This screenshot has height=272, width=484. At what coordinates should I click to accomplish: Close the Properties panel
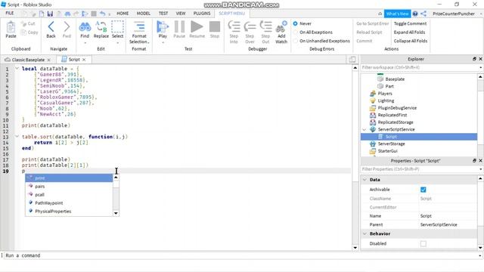[480, 160]
